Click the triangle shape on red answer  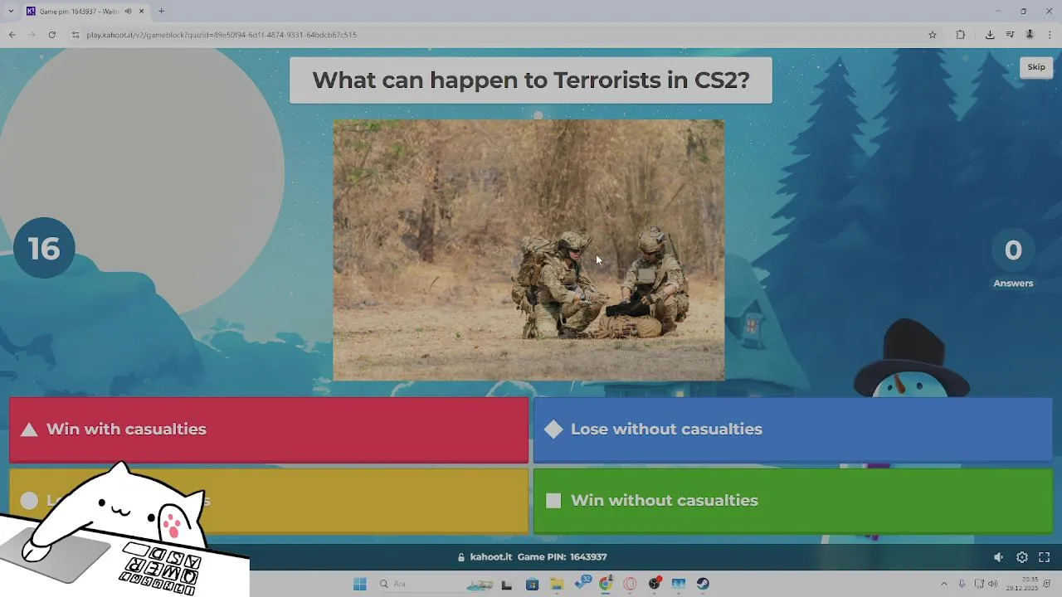pos(29,430)
